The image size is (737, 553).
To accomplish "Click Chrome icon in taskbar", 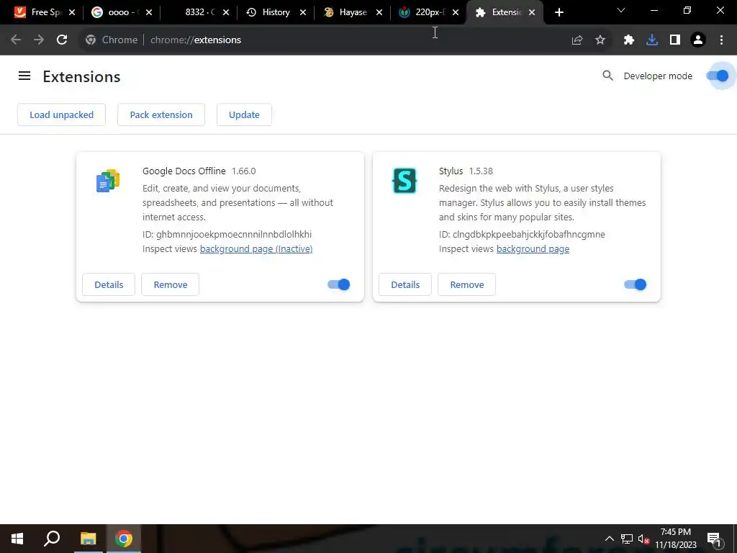I will 124,539.
